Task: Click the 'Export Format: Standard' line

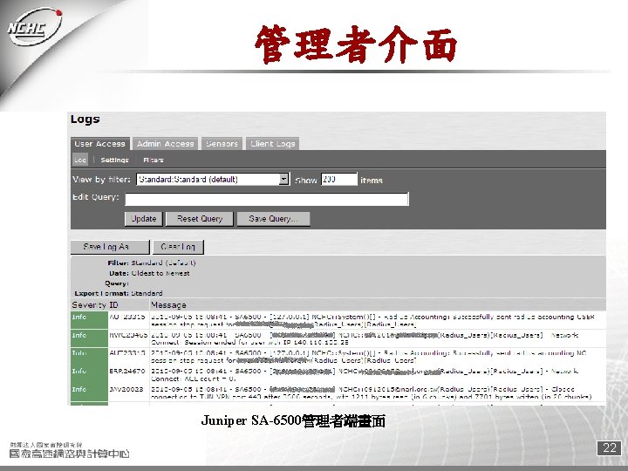Action: (x=118, y=293)
